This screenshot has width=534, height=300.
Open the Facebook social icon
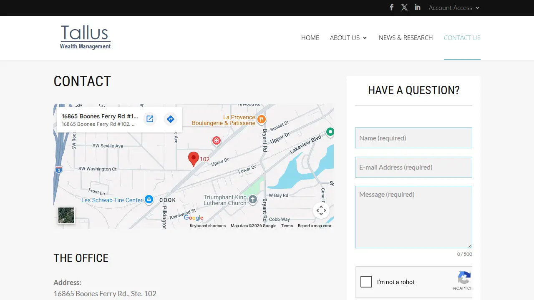[391, 7]
